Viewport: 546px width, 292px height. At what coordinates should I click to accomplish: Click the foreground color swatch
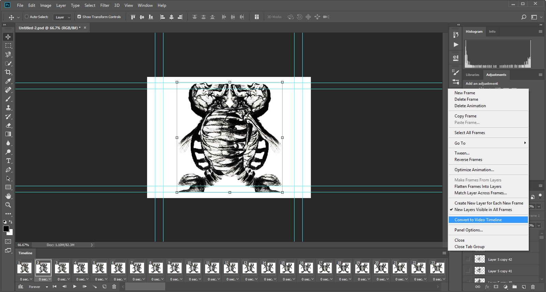(x=6, y=229)
